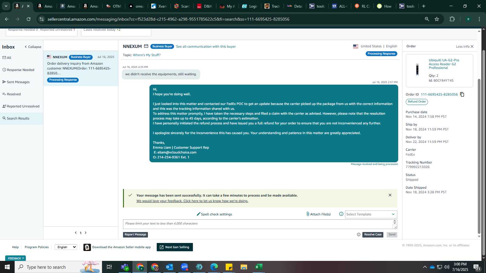486x273 pixels.
Task: Click the info icon next to Resolve Case
Action: (359, 234)
